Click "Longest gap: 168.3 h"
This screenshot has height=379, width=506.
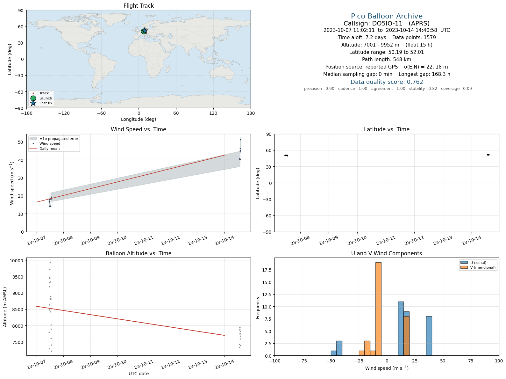coord(424,74)
